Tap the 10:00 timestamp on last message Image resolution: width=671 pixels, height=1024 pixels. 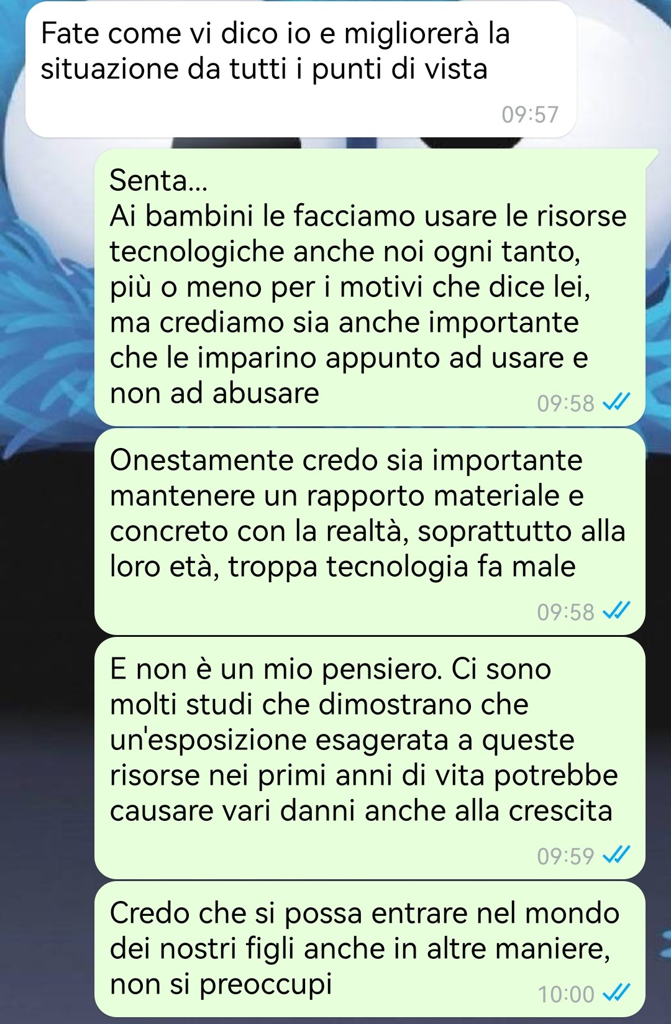point(566,994)
